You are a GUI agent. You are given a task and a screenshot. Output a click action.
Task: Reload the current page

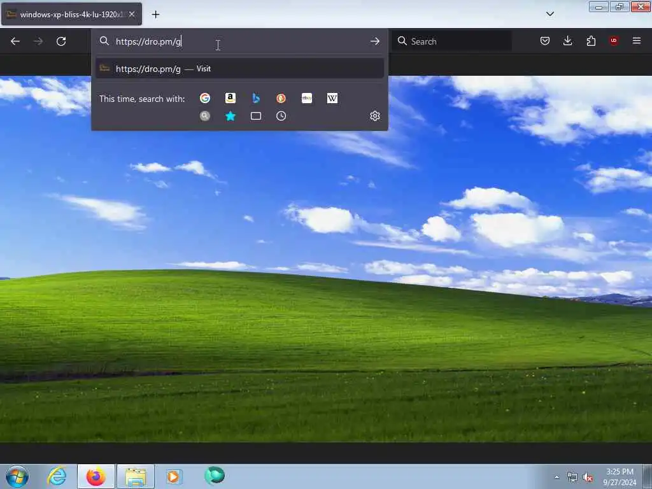coord(61,41)
